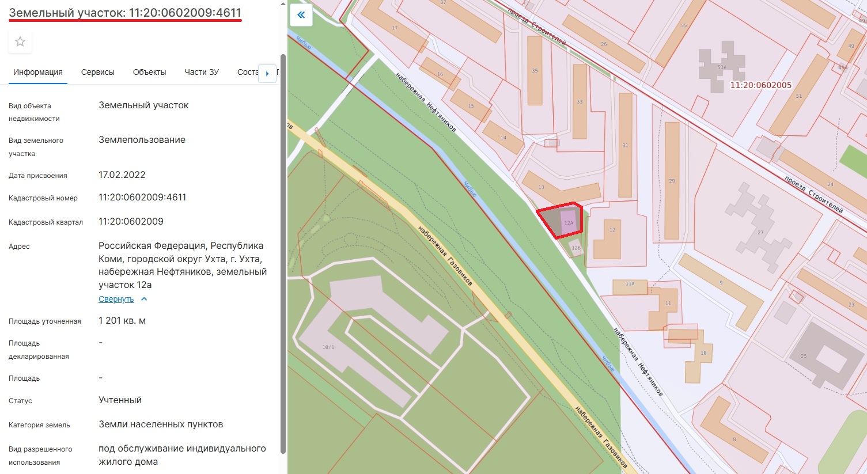Click the cadastral quarter label 11:20:0602005
The width and height of the screenshot is (867, 474).
pos(760,85)
